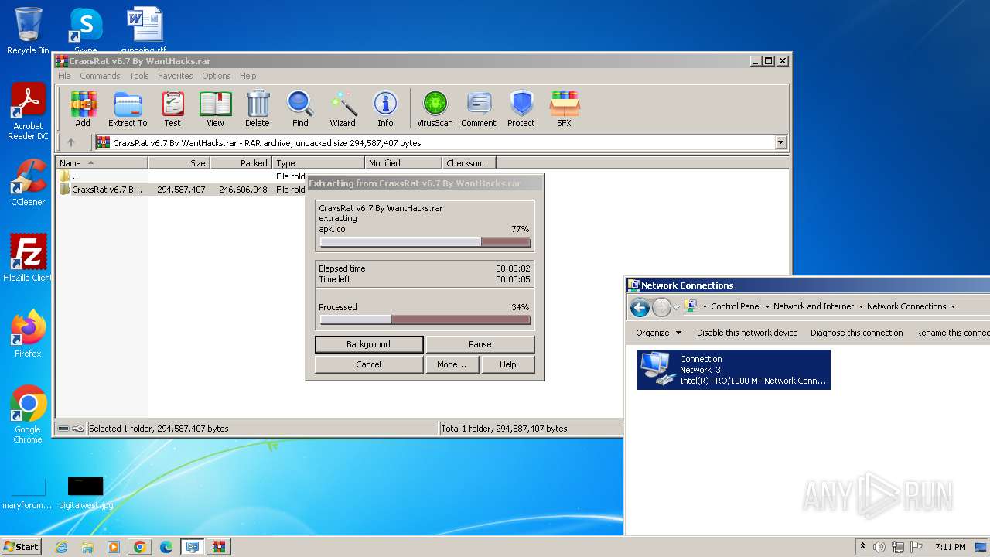Click the Processed progress bar at 34%

click(x=425, y=320)
